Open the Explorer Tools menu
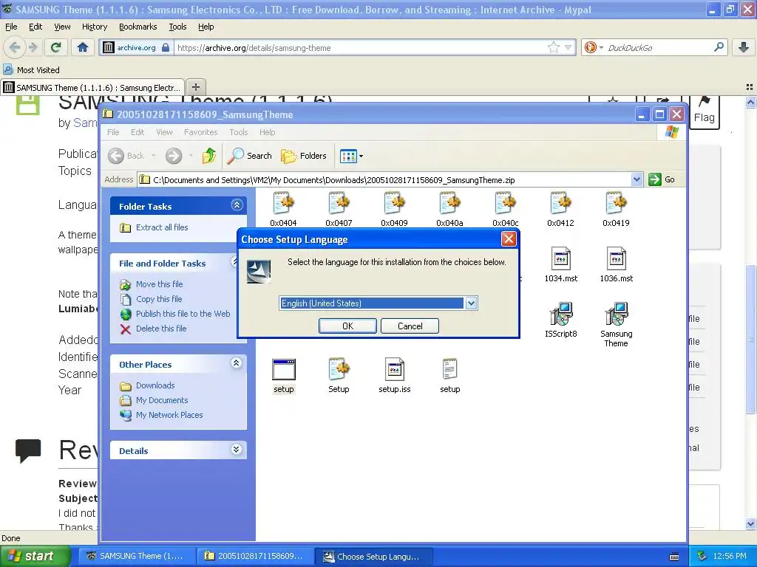The height and width of the screenshot is (567, 757). pyautogui.click(x=239, y=132)
